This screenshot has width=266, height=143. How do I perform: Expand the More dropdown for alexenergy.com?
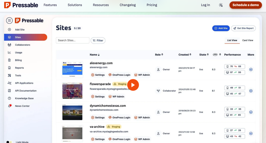coord(251,70)
